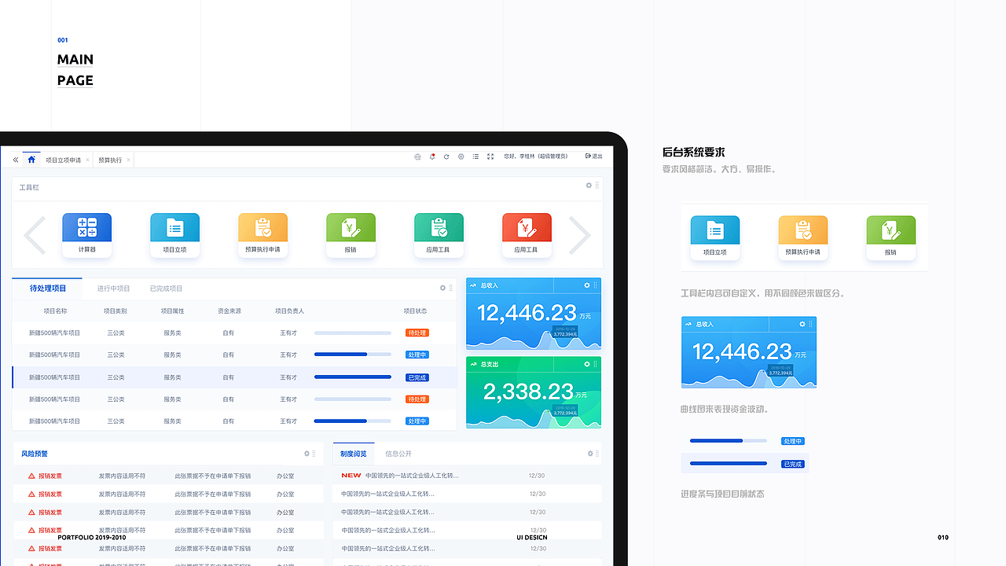This screenshot has height=566, width=1006.
Task: Toggle fullscreen with the expand-corners icon
Action: (x=490, y=156)
